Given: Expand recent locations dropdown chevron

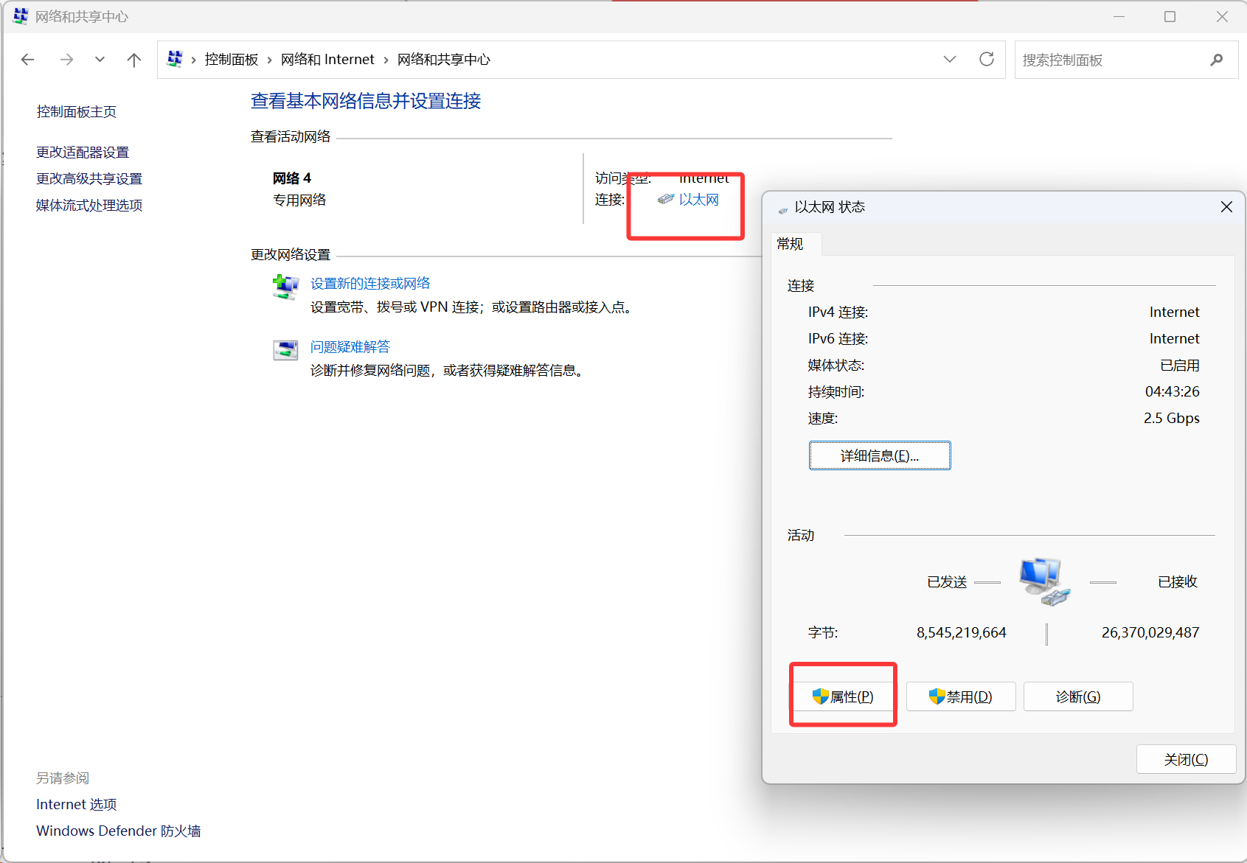Looking at the screenshot, I should tap(100, 60).
